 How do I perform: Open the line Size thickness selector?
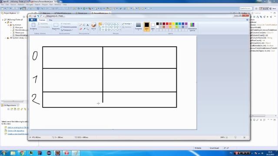tap(138, 26)
